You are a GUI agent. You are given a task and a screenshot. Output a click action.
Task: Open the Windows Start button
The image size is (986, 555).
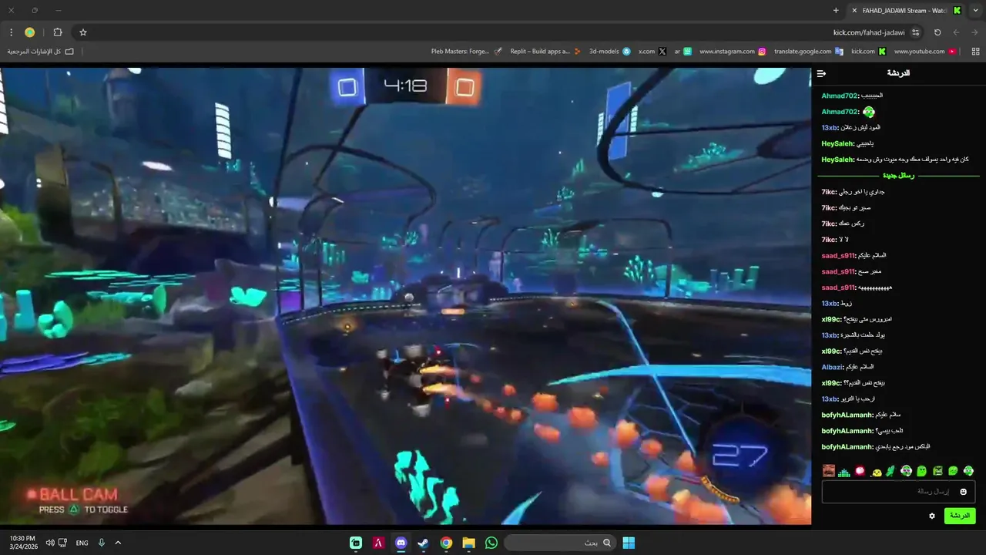[629, 543]
